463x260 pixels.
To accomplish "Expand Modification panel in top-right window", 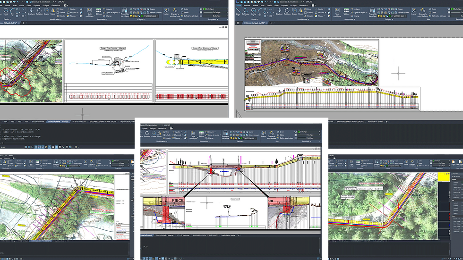I will [303, 19].
